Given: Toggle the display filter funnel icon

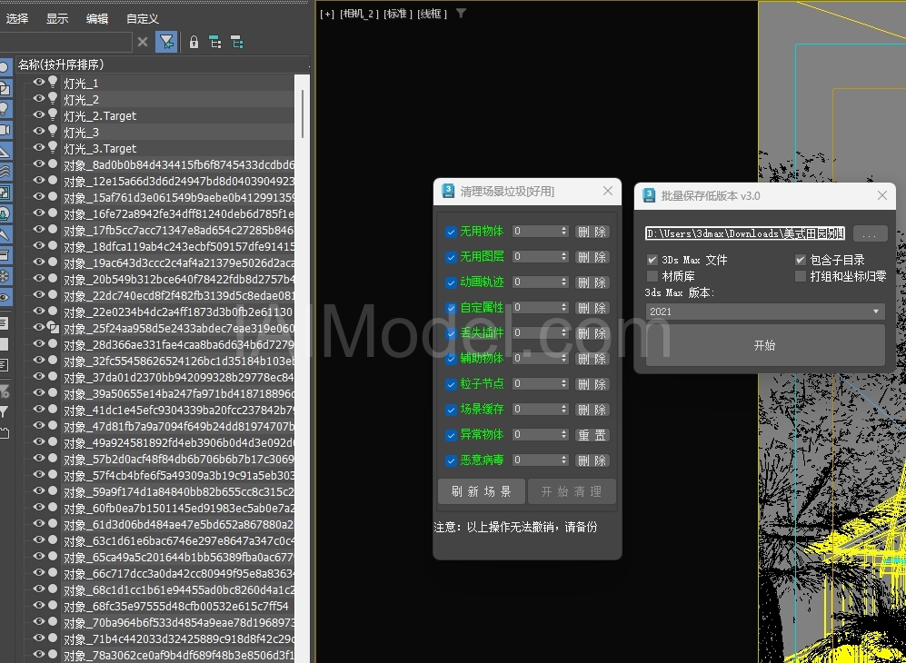Looking at the screenshot, I should coord(166,42).
